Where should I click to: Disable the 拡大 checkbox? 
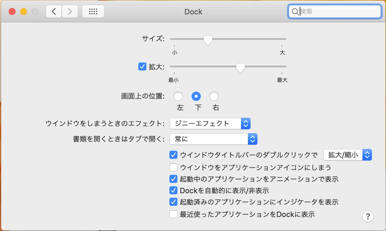(142, 67)
